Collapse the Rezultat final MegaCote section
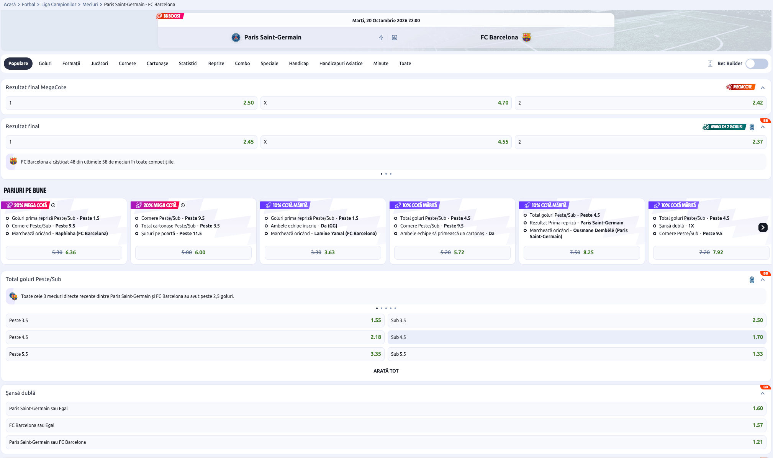This screenshot has height=458, width=773. click(763, 88)
